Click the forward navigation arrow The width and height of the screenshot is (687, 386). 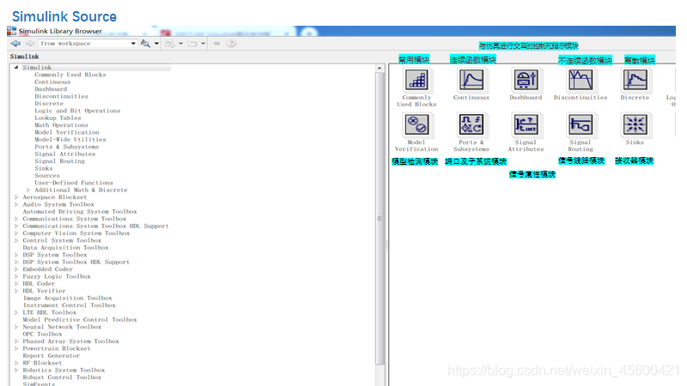coord(30,44)
